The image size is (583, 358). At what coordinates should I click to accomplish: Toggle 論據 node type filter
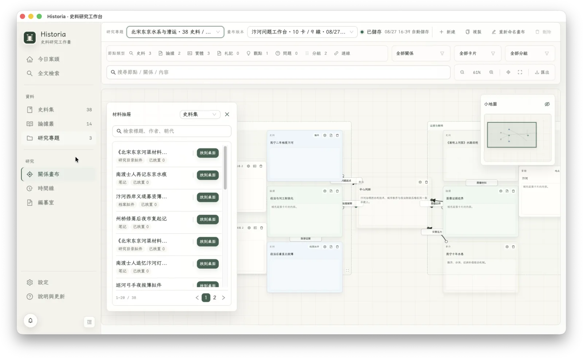(x=169, y=53)
